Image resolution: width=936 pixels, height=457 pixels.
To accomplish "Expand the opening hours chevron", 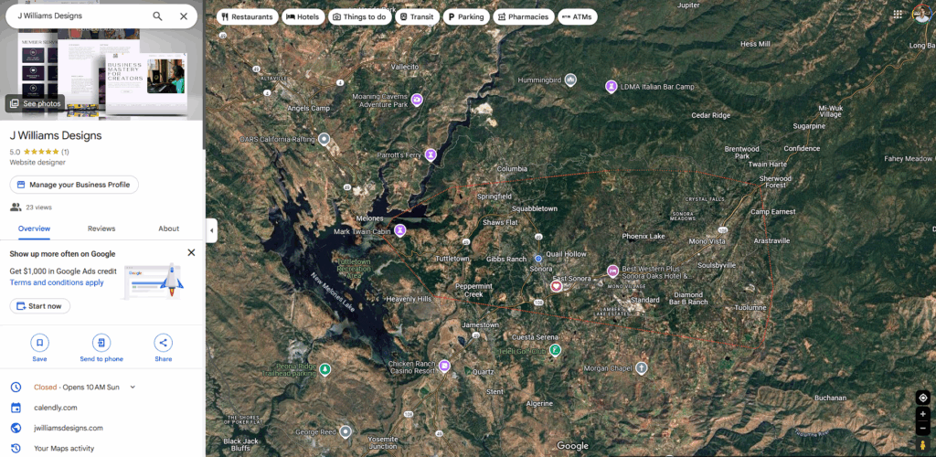I will click(x=133, y=388).
